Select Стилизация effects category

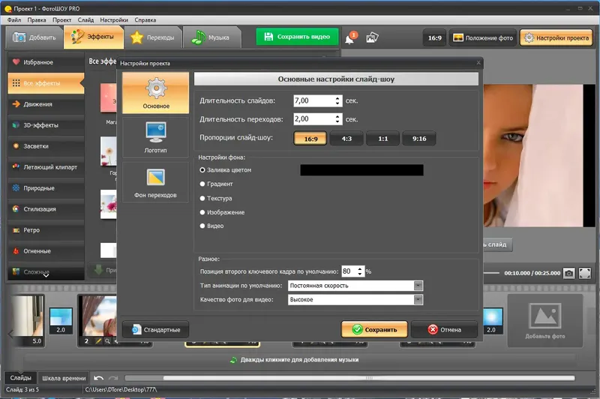[46, 209]
